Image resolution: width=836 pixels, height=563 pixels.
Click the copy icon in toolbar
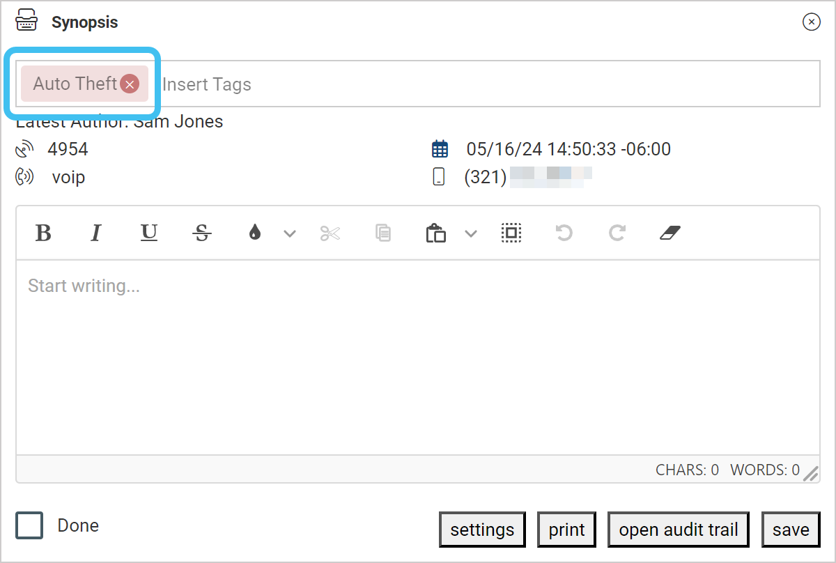click(382, 233)
